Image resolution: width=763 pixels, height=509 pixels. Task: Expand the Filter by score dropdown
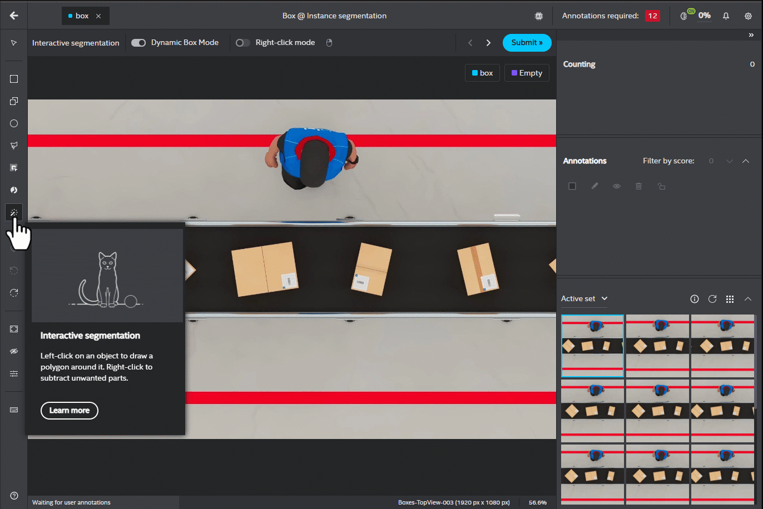pyautogui.click(x=729, y=161)
